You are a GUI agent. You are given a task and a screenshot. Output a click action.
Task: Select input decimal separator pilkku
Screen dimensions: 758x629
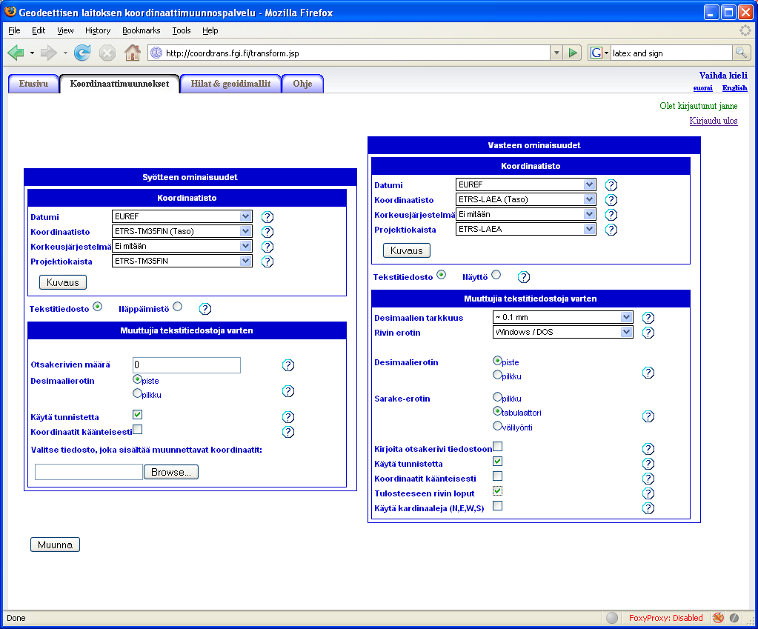point(137,393)
